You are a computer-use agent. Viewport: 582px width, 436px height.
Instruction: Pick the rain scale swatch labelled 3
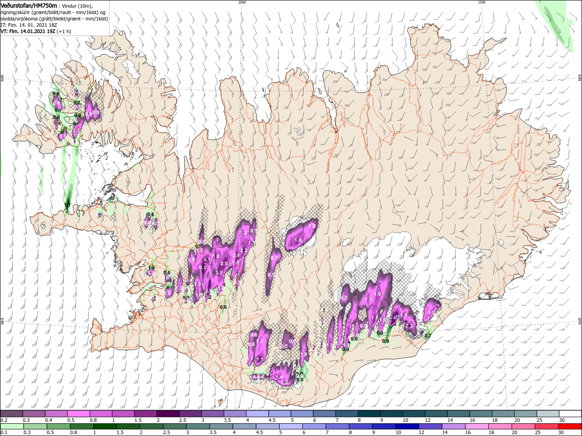198,426
